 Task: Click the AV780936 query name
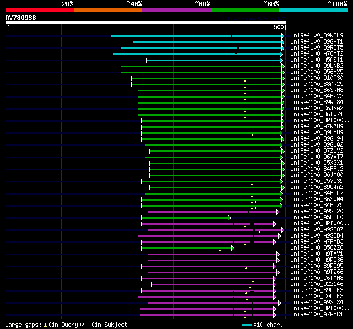click(x=21, y=18)
